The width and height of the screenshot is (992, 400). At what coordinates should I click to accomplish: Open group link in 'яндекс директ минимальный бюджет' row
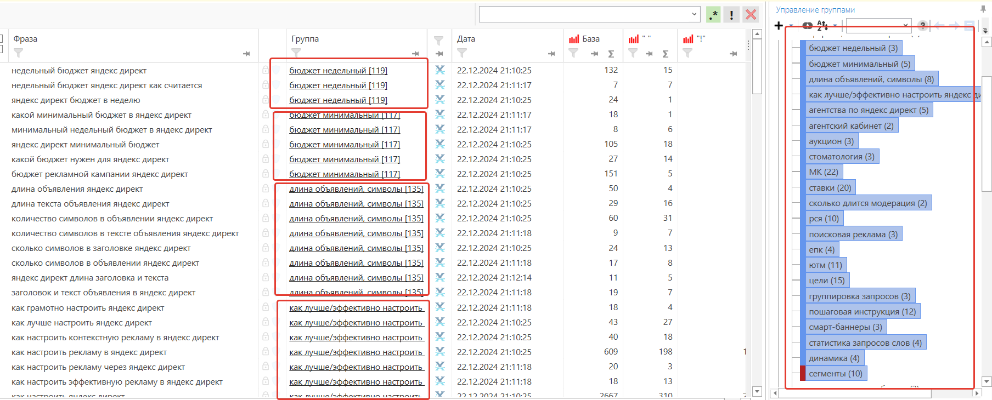pos(345,144)
